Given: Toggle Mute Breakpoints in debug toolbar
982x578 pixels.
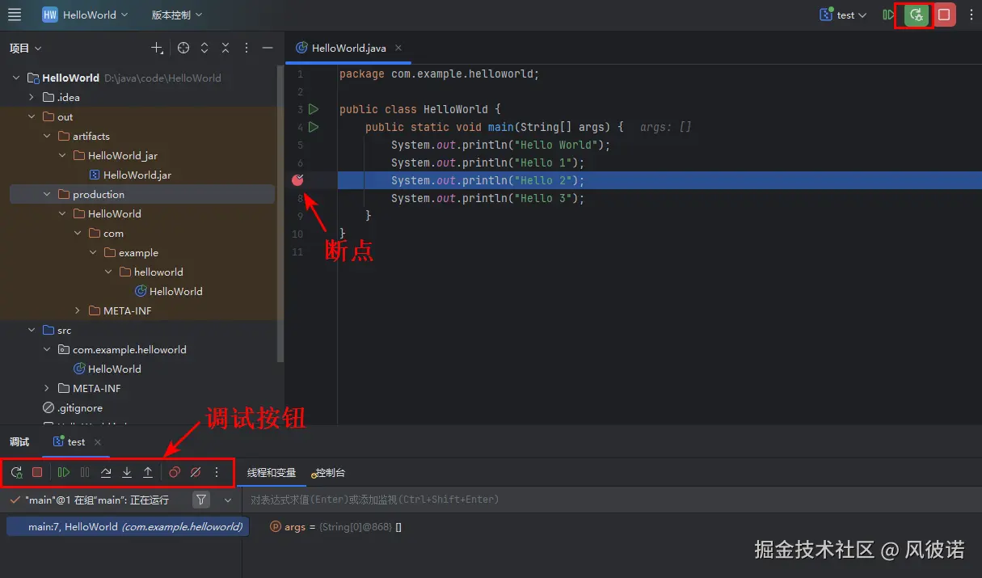Looking at the screenshot, I should pyautogui.click(x=196, y=472).
